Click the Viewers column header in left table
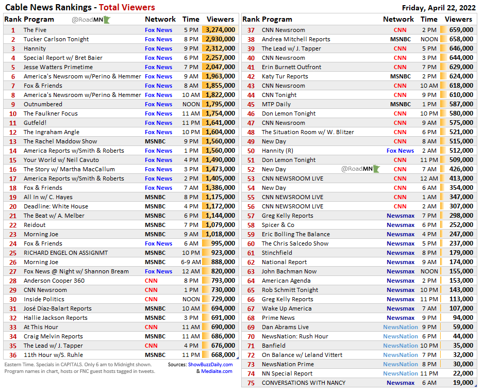The height and width of the screenshot is (391, 484). pyautogui.click(x=220, y=19)
